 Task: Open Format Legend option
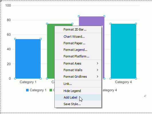click(x=78, y=50)
